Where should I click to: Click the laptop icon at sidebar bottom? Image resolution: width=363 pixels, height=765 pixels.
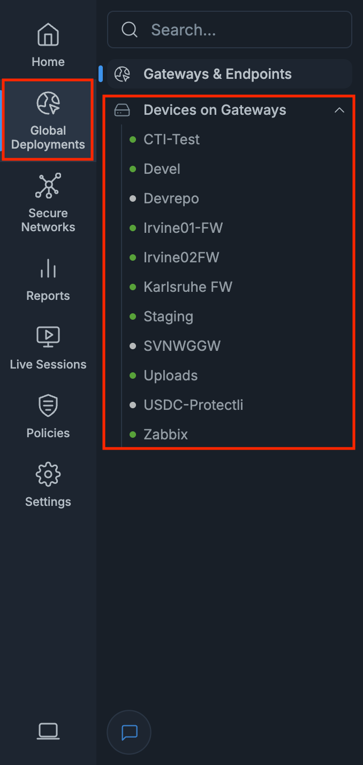coord(48,731)
